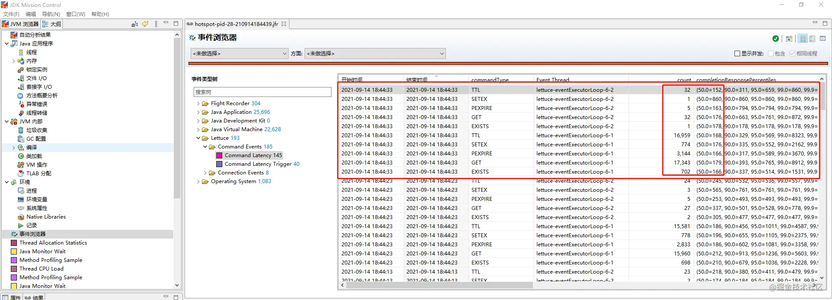
Task: Open the 环境变量 page
Action: point(36,199)
